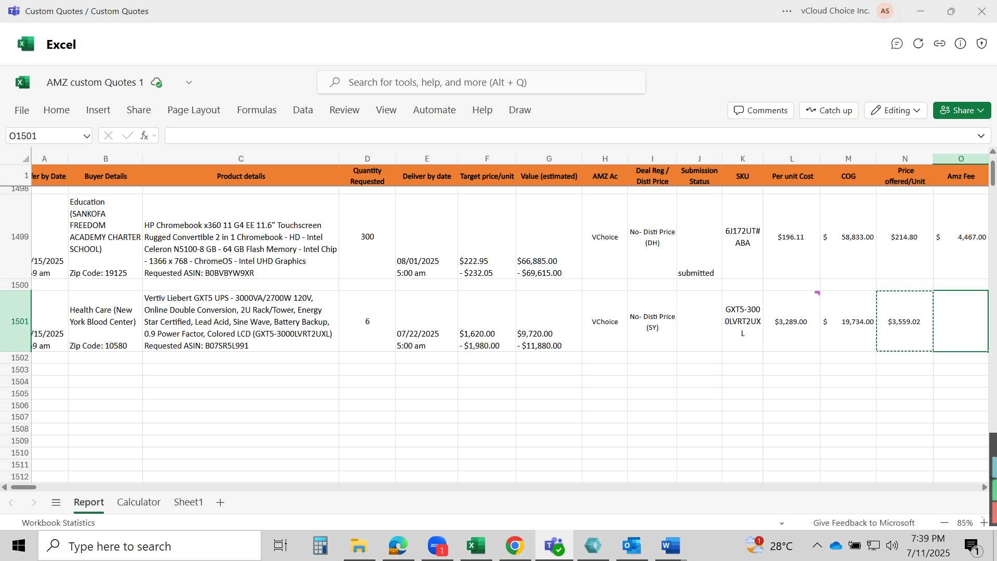The width and height of the screenshot is (997, 561).
Task: Open more options ellipsis in title bar
Action: pyautogui.click(x=787, y=11)
